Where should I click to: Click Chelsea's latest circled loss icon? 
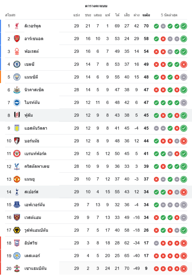coord(183,64)
